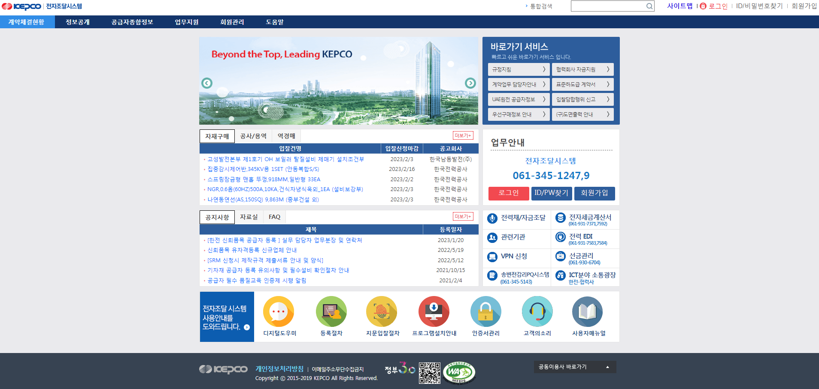This screenshot has width=819, height=389.
Task: Switch to the 자료실 tab
Action: [x=249, y=217]
